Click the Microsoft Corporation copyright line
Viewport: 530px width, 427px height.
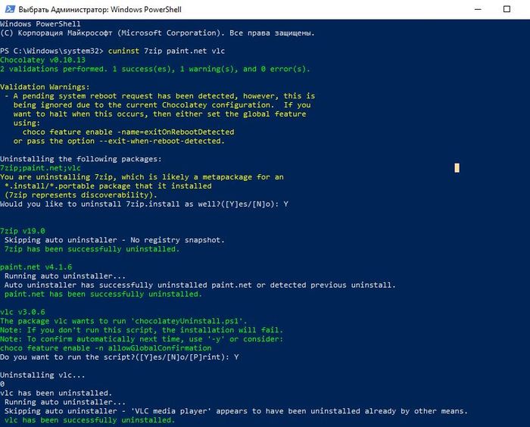click(x=157, y=33)
